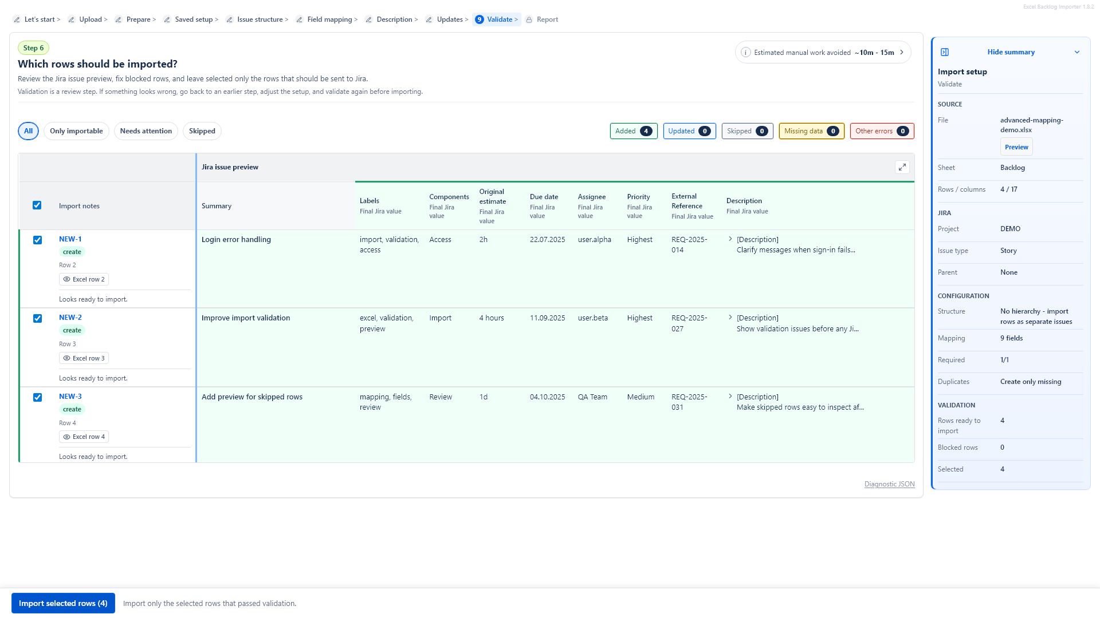The image size is (1100, 618).
Task: Click the number 9 badge on Validate step
Action: coord(479,19)
